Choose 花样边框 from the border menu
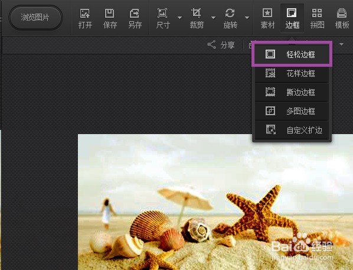This screenshot has width=353, height=270. [x=292, y=73]
